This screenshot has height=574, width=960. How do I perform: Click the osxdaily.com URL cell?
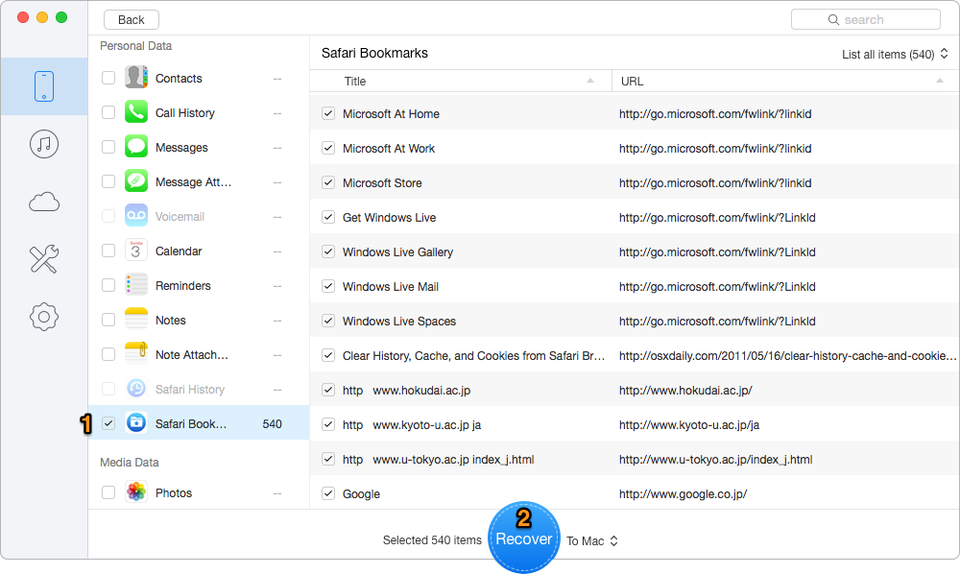[x=787, y=355]
